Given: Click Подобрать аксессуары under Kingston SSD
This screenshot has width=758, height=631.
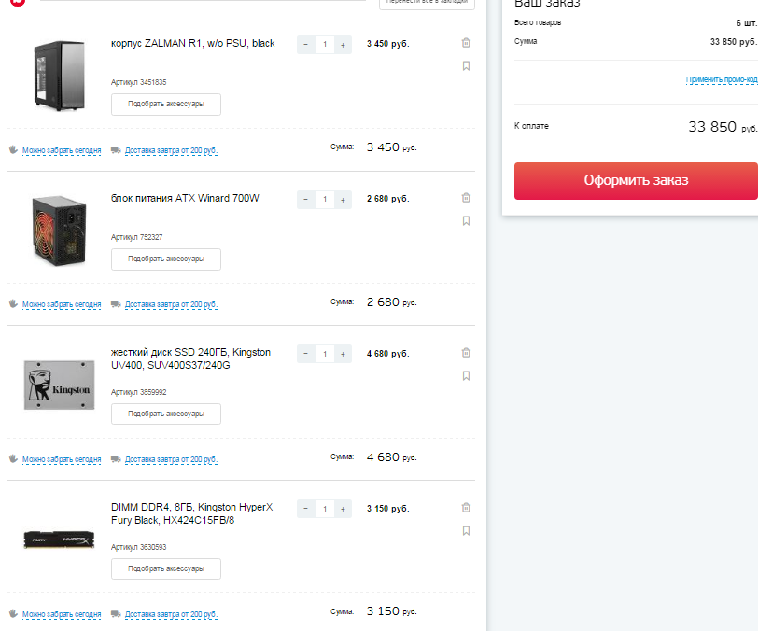Looking at the screenshot, I should pyautogui.click(x=166, y=414).
